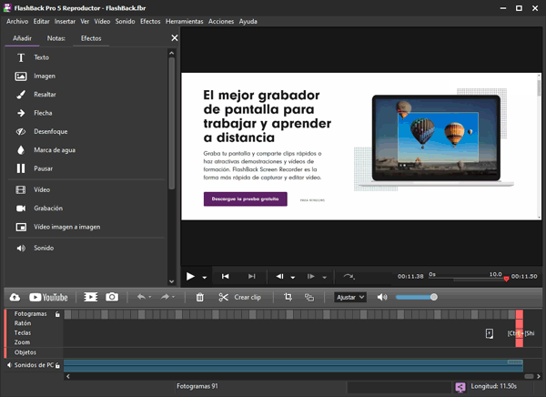
Task: Open the Efectos menu in menu bar
Action: [x=150, y=21]
